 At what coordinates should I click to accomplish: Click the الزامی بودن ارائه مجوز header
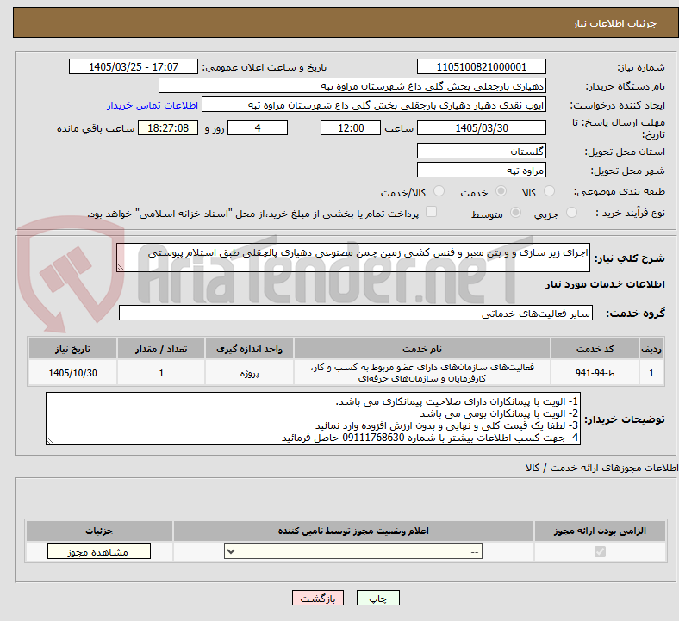600,531
